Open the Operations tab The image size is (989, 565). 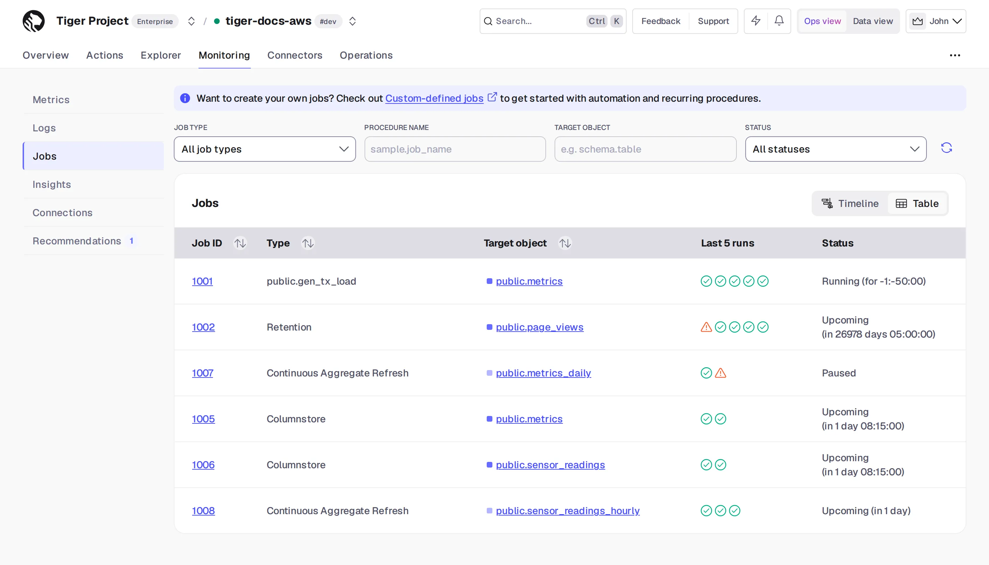click(x=366, y=55)
